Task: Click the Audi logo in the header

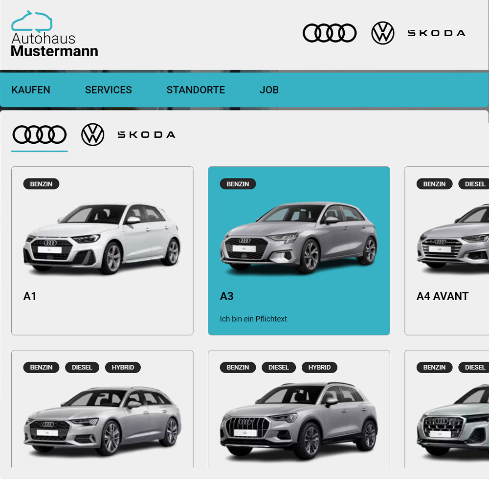Action: click(x=330, y=33)
